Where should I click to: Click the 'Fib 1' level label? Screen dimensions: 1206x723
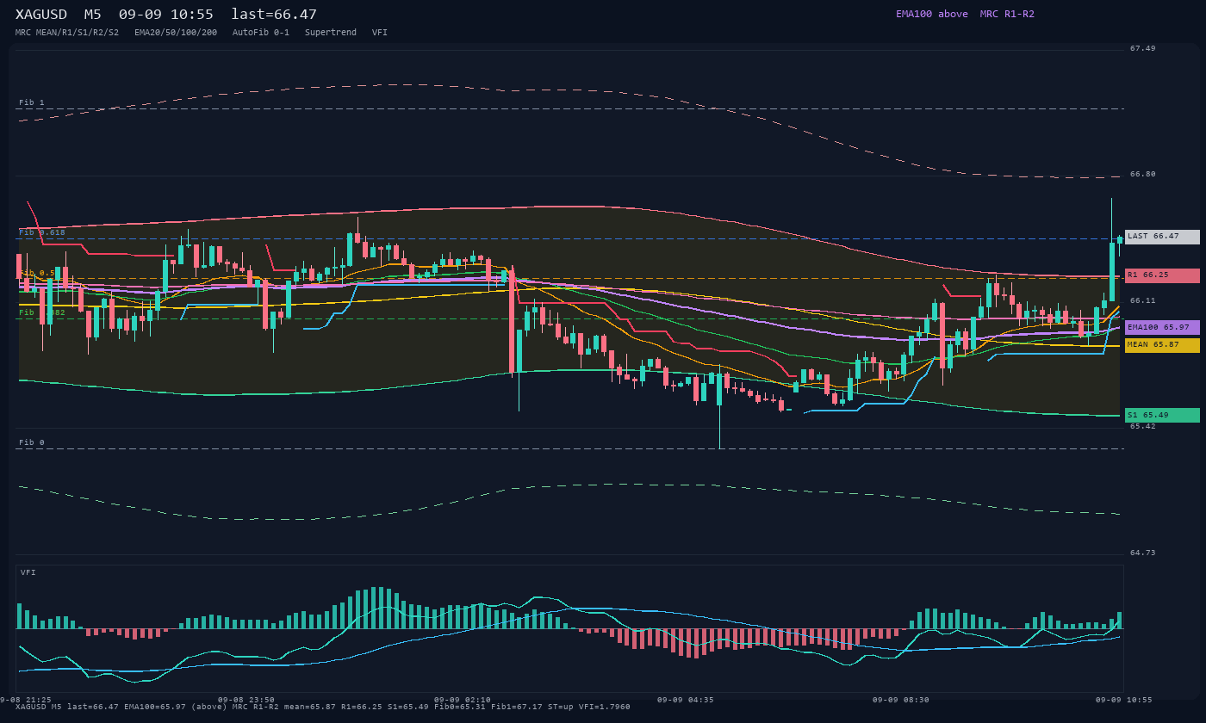tap(32, 102)
